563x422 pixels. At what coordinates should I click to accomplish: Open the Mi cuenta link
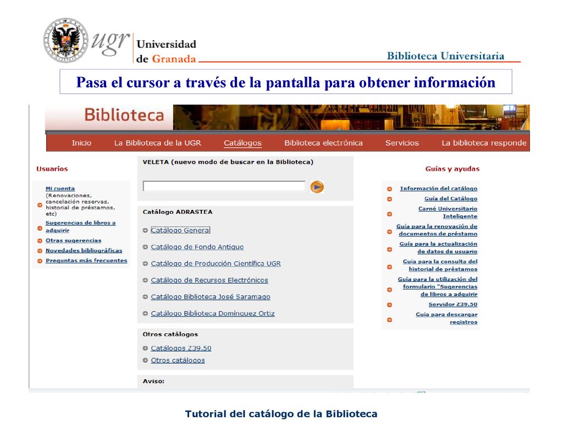click(60, 188)
